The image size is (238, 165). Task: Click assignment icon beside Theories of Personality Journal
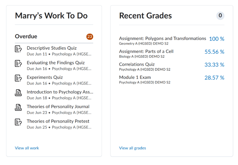coord(18,107)
